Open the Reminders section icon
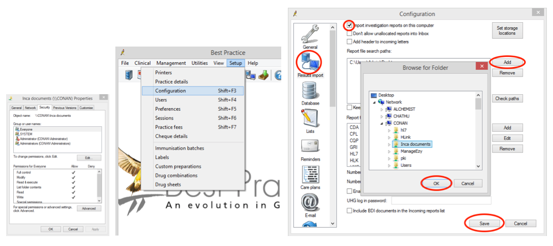 pyautogui.click(x=311, y=147)
